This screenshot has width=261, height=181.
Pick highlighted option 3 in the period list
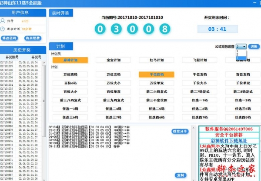241,58
